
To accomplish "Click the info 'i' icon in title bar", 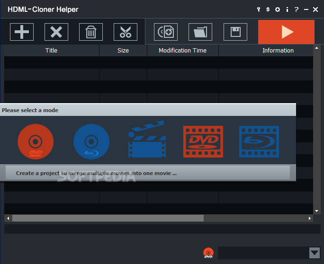I will (287, 9).
